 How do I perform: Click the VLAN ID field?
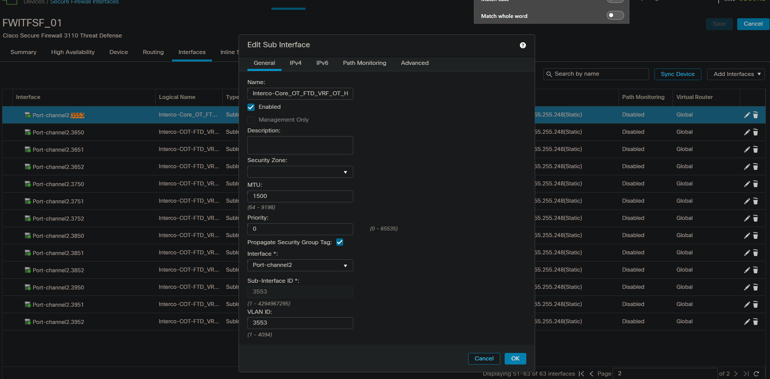[300, 323]
